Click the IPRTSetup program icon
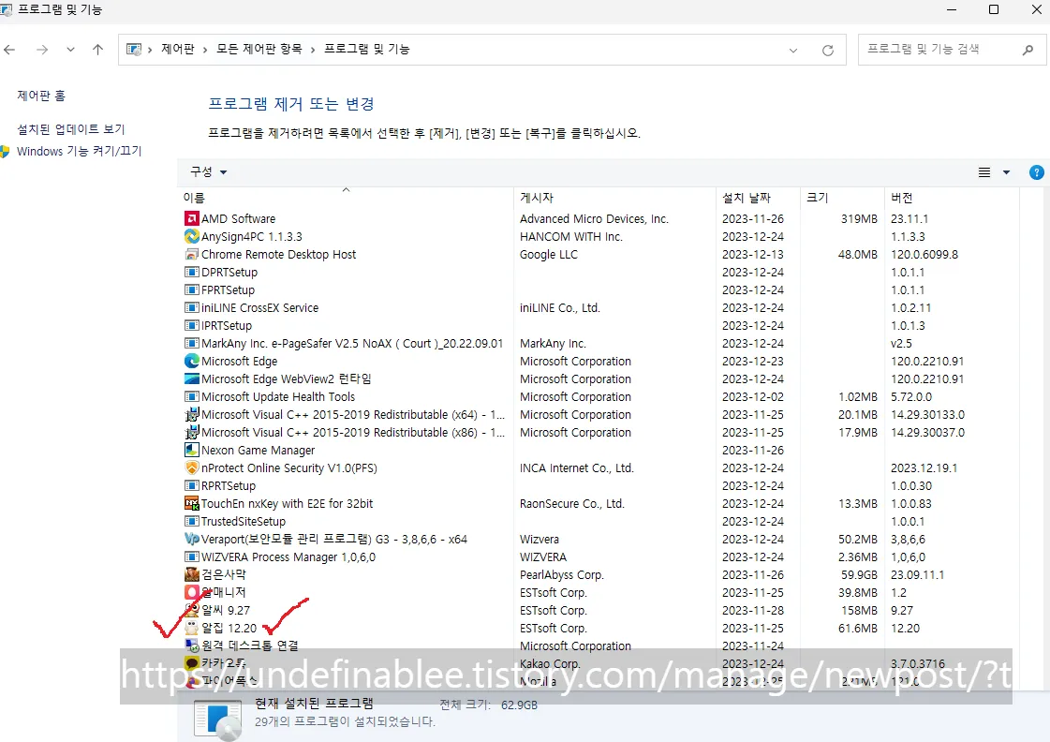The width and height of the screenshot is (1050, 742). [191, 325]
